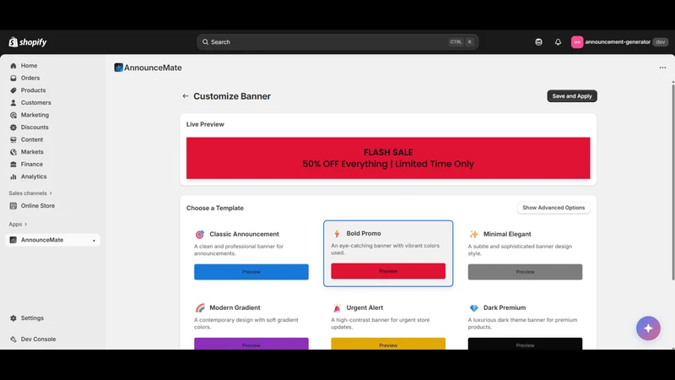Open the notifications bell
Screen dimensions: 675x380
558,41
